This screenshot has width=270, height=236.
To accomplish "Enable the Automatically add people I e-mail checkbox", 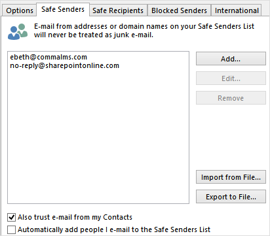I will coord(11,229).
